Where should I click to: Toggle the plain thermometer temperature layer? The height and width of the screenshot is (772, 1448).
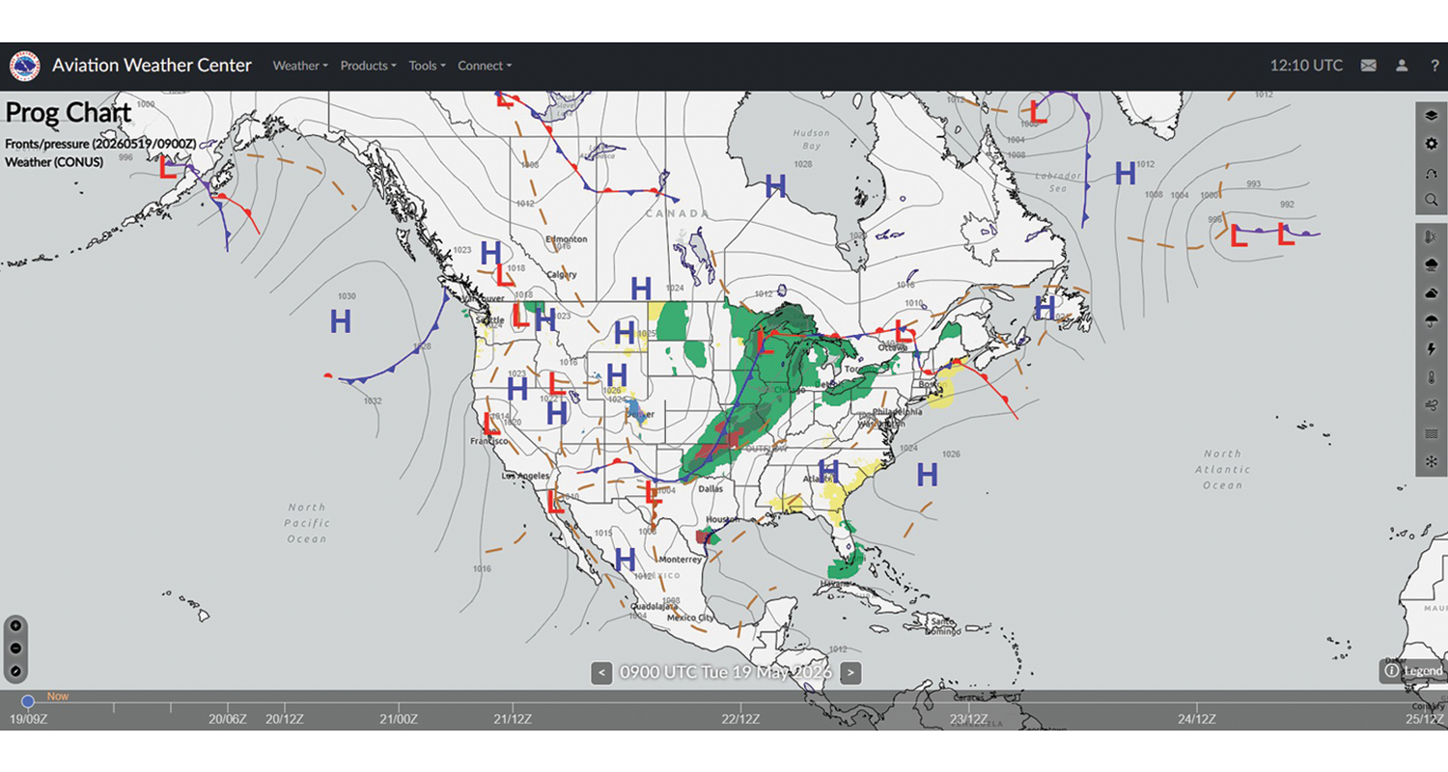(1432, 377)
